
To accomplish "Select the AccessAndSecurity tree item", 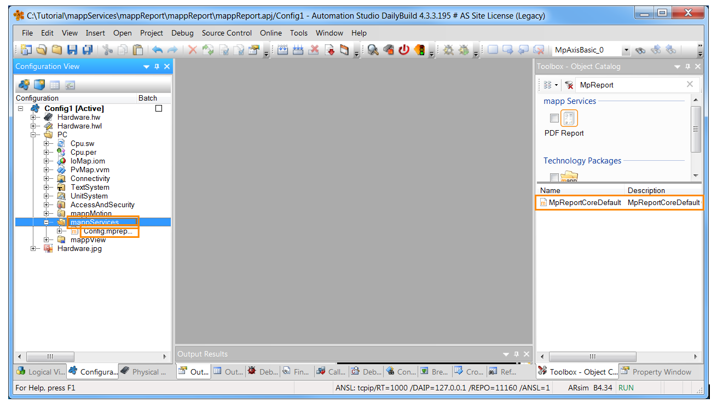I will (x=102, y=205).
